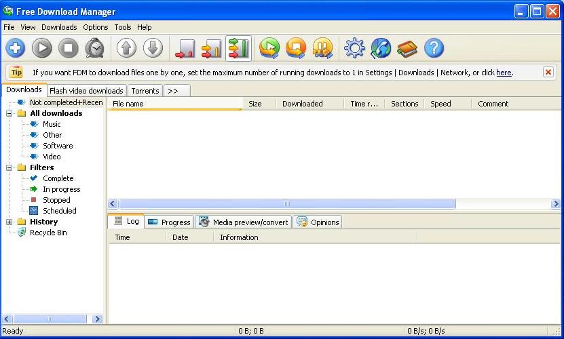Open the schedule download clock icon
The image size is (564, 339).
[94, 48]
